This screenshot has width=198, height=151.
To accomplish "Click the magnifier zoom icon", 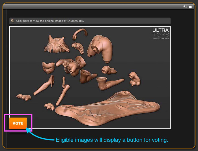I will click(12, 21).
